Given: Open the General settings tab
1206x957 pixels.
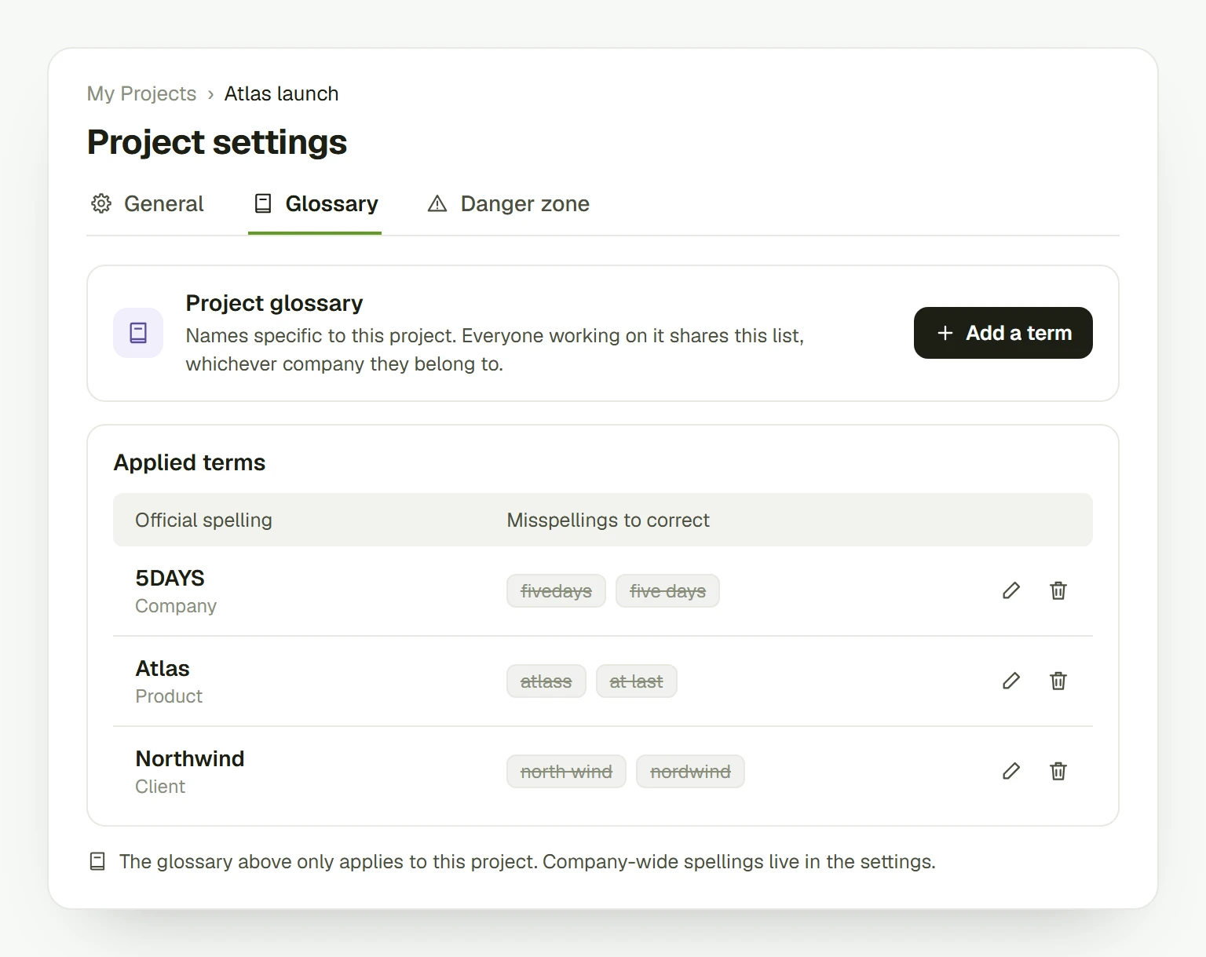Looking at the screenshot, I should 148,204.
